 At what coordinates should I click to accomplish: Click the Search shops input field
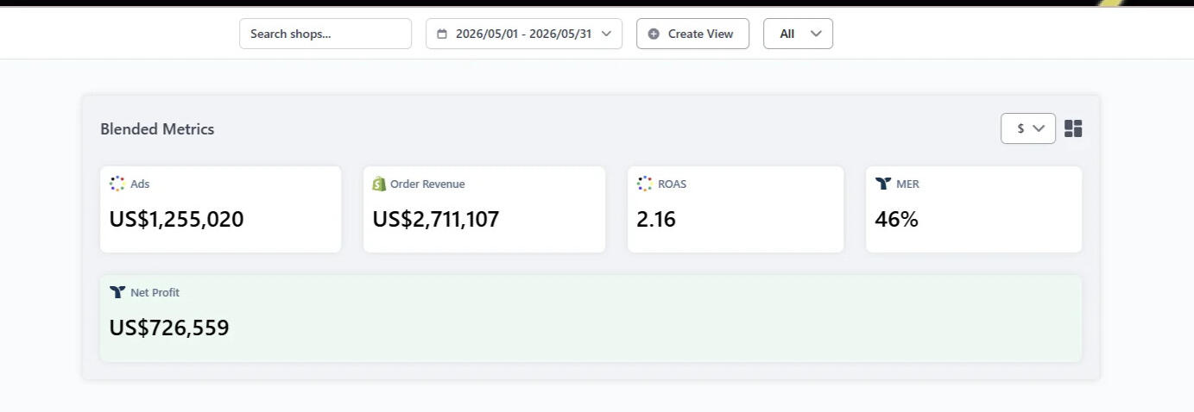click(325, 34)
